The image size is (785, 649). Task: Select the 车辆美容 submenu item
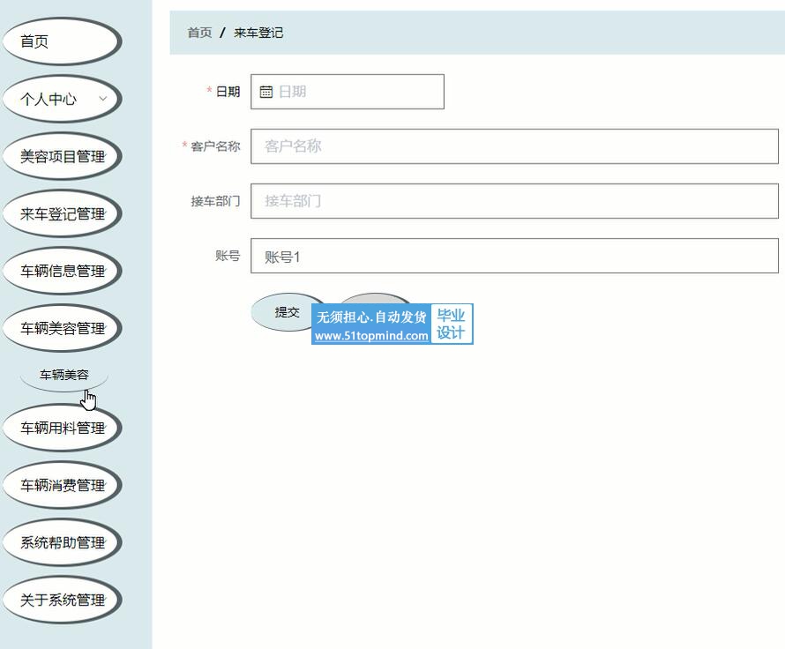(64, 375)
